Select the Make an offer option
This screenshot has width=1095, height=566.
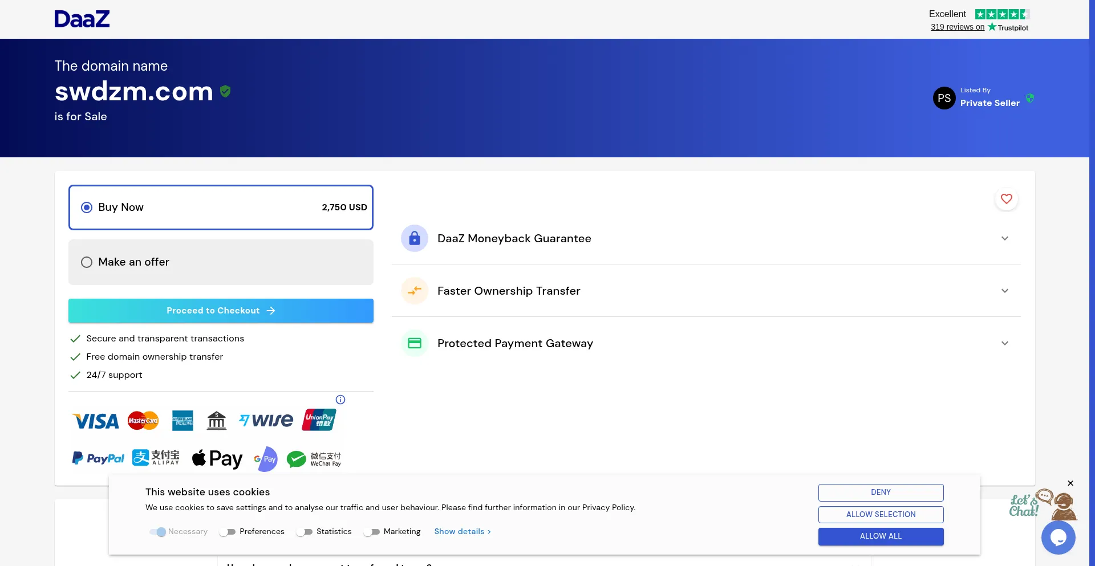click(87, 262)
